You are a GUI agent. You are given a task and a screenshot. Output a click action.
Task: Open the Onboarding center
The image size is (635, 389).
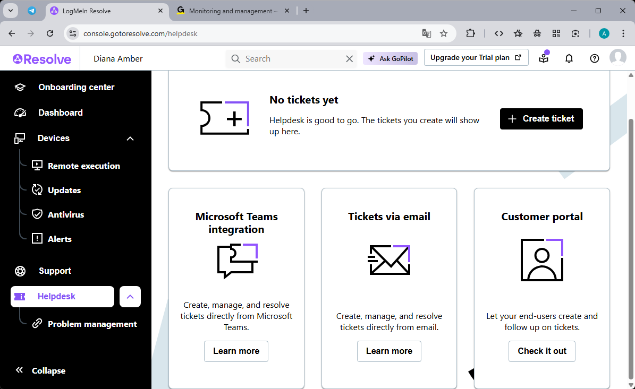[76, 87]
